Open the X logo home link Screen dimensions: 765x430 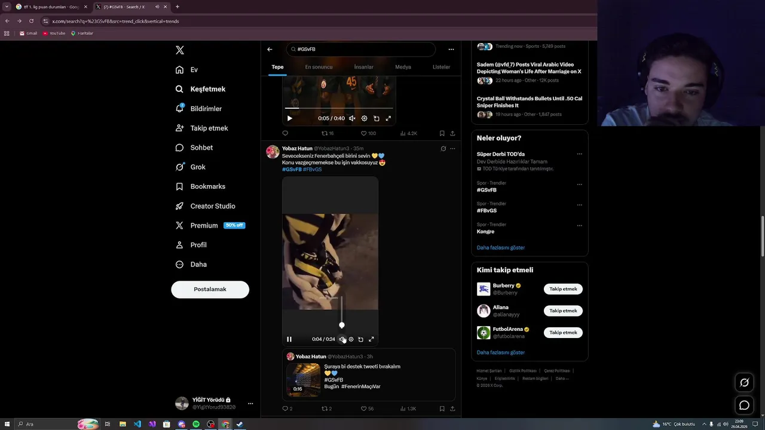pos(180,50)
